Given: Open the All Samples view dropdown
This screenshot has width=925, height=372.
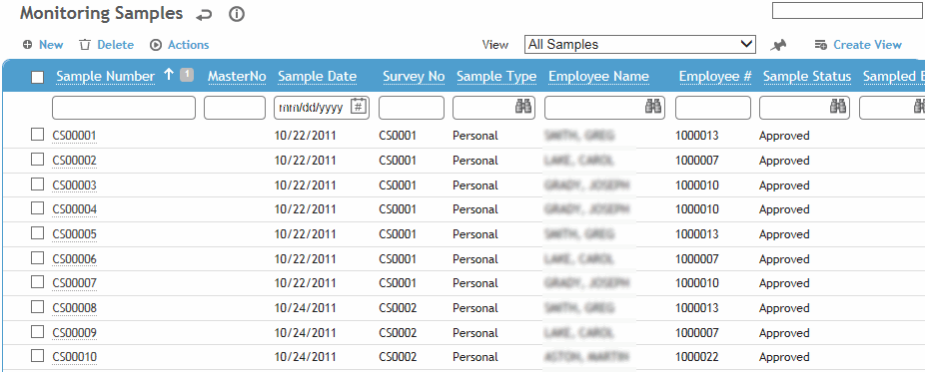Looking at the screenshot, I should click(640, 44).
